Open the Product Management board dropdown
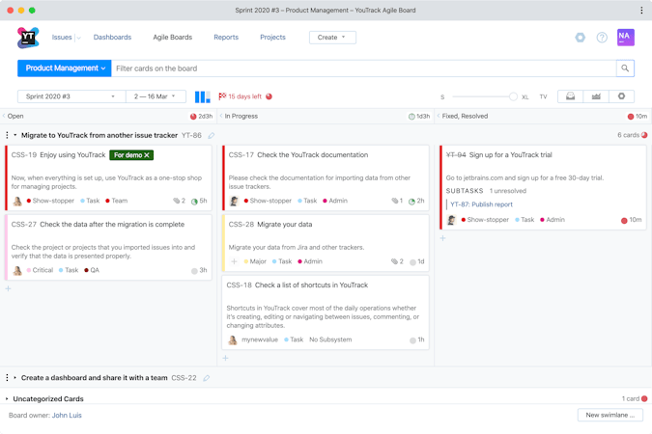Screen dimensions: 652x434 (x=65, y=68)
